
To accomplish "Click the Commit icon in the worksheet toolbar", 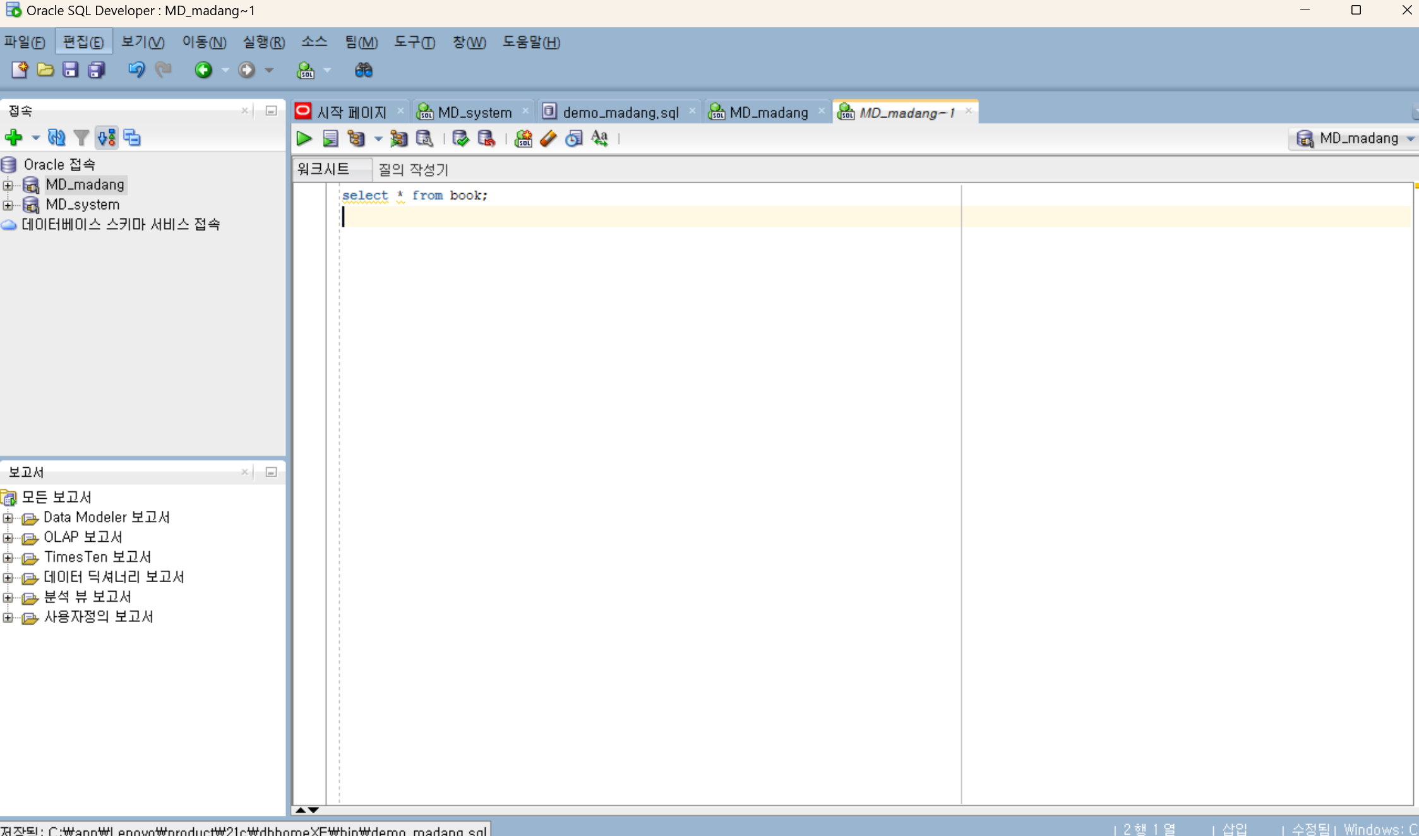I will coord(460,138).
